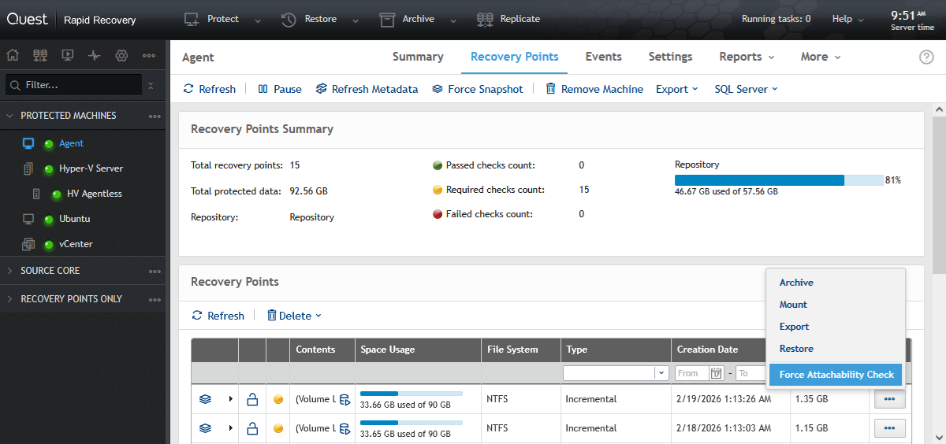Viewport: 946px width, 444px height.
Task: Open the Delete dropdown in Recovery Points
Action: 294,316
